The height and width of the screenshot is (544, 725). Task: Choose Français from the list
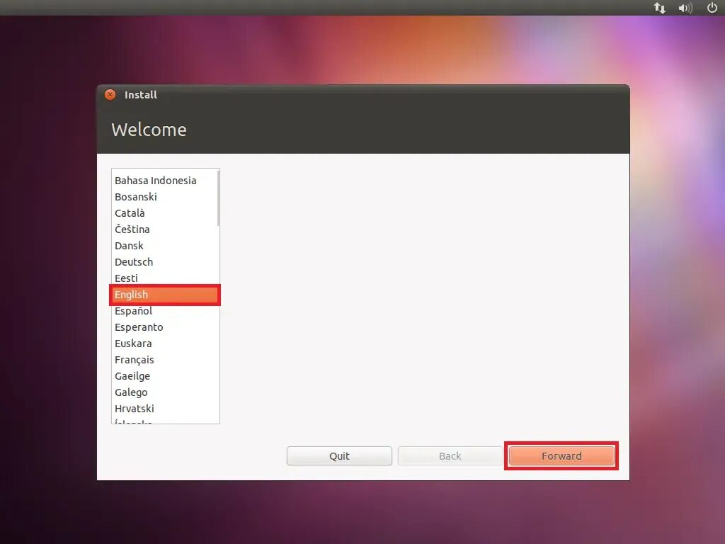(x=164, y=359)
